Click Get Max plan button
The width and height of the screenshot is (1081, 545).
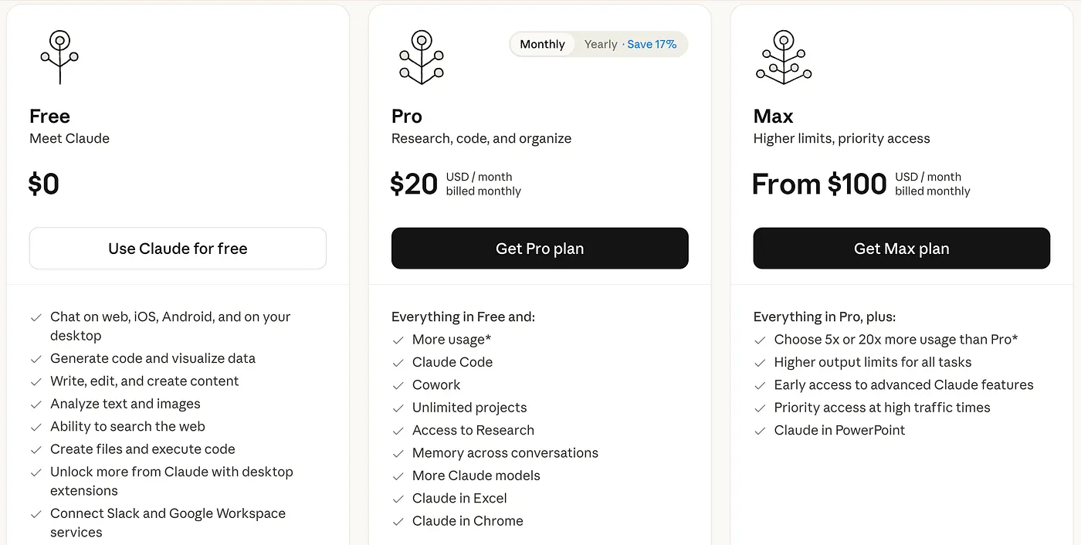coord(901,249)
